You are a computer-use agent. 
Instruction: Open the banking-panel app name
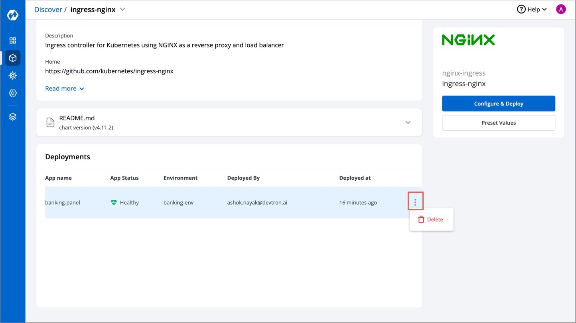tap(63, 202)
